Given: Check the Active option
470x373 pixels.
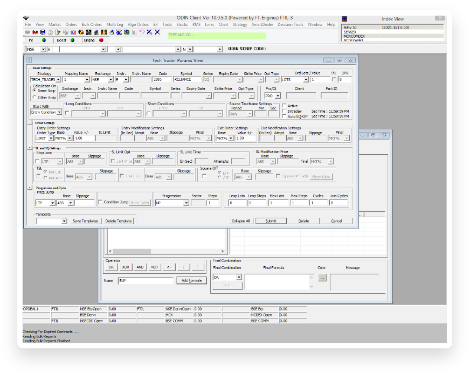Looking at the screenshot, I should click(284, 106).
